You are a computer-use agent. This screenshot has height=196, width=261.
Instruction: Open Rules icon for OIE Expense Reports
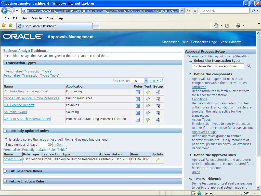pyautogui.click(x=138, y=106)
